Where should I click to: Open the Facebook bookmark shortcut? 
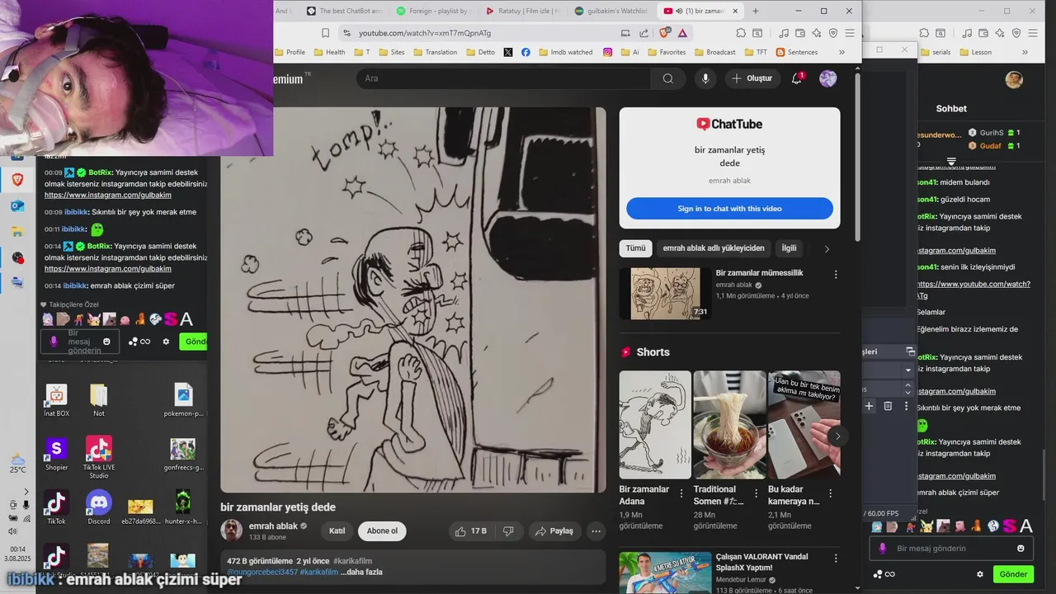pyautogui.click(x=526, y=52)
